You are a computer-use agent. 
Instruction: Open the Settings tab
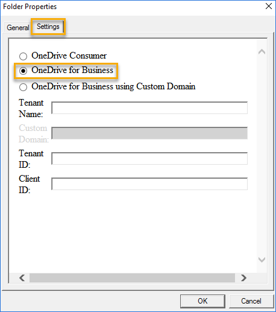48,27
